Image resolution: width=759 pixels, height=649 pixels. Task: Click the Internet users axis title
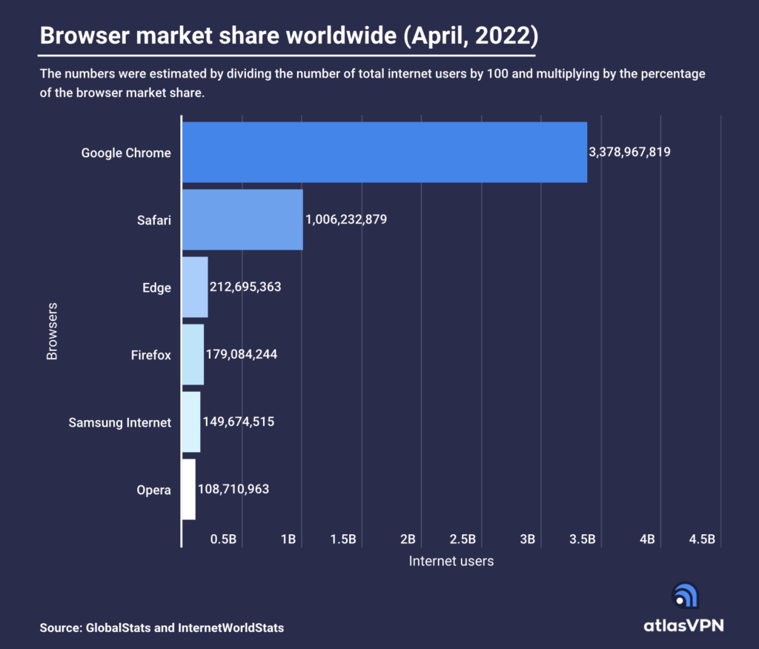[451, 561]
